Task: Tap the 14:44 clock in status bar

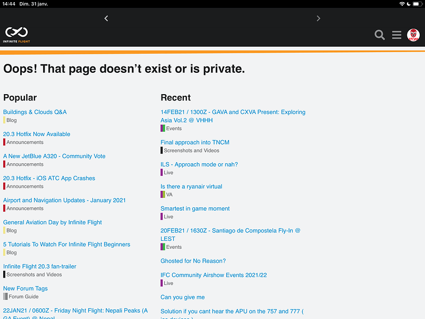Action: tap(8, 4)
